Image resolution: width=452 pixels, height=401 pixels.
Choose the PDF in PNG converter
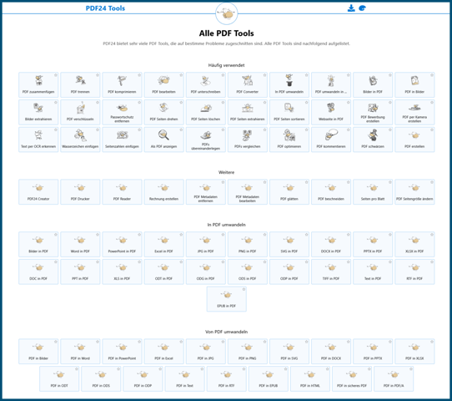pos(248,352)
